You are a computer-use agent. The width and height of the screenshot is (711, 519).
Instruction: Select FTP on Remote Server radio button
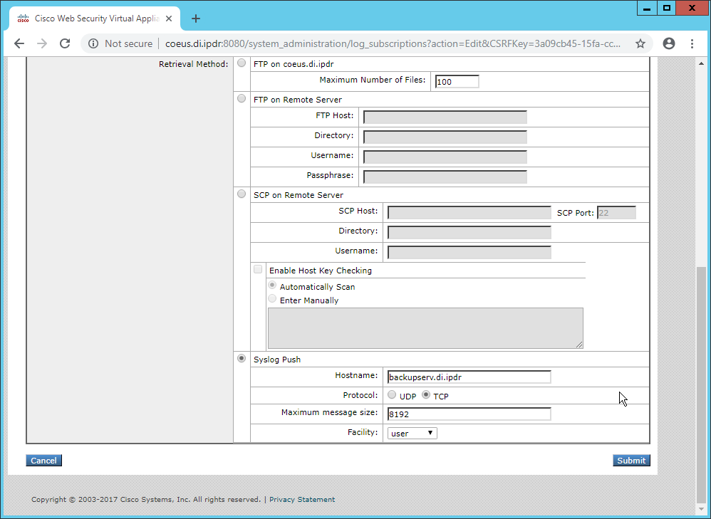tap(242, 98)
